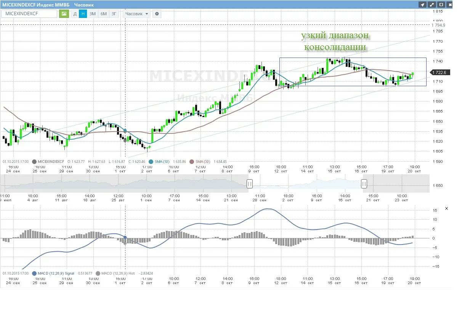
Task: Click the 'C: 1 620.46' close value in legend
Action: pos(137,162)
